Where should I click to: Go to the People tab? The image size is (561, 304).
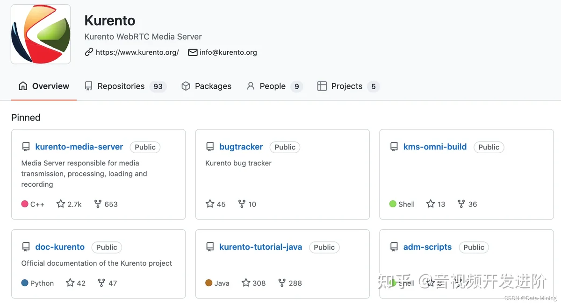point(274,86)
